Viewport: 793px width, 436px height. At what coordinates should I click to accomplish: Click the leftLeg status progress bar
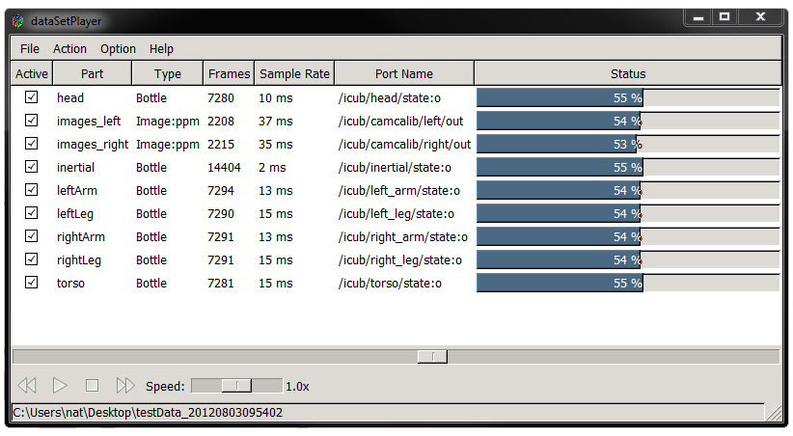tap(627, 213)
